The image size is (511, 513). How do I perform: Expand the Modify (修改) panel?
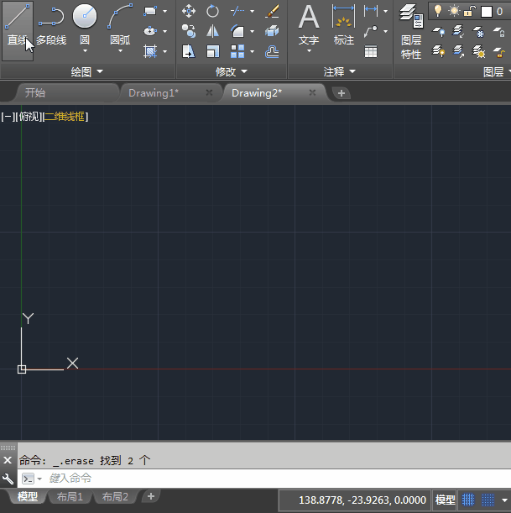tap(232, 72)
